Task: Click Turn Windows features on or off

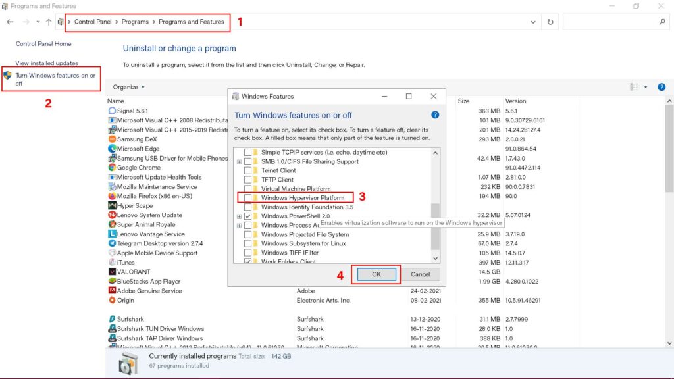Action: click(55, 79)
